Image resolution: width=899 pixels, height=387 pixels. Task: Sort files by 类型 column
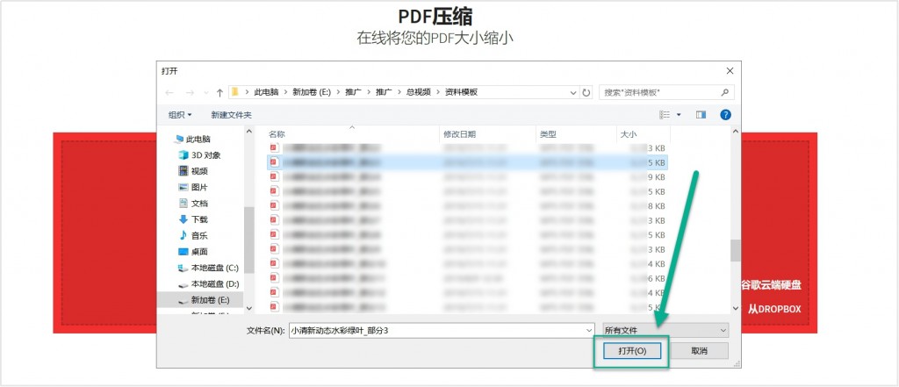pos(548,134)
